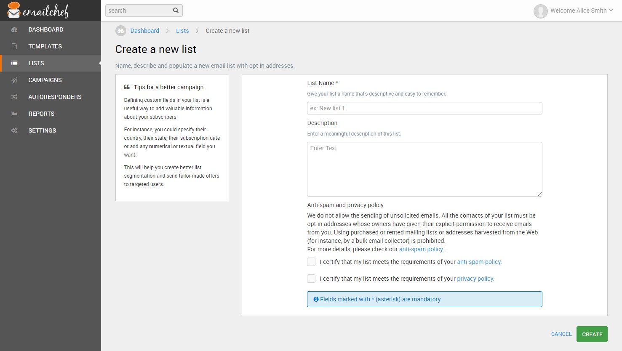
Task: Click the Campaigns paper plane icon
Action: click(14, 80)
